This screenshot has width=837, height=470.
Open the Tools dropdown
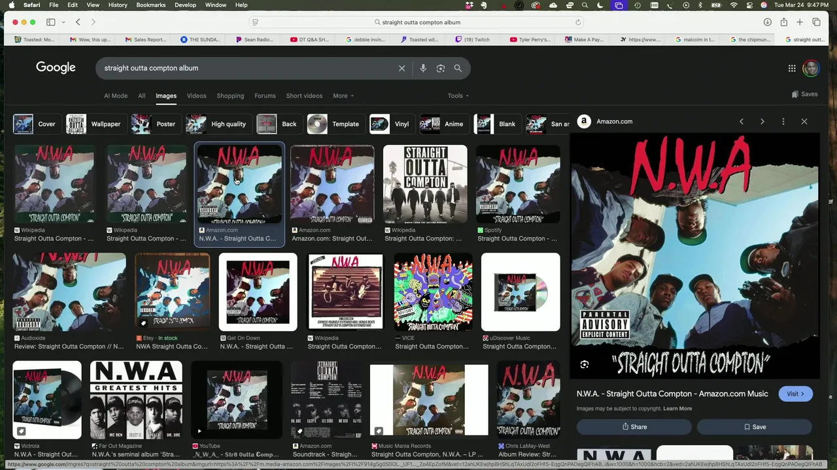point(458,96)
